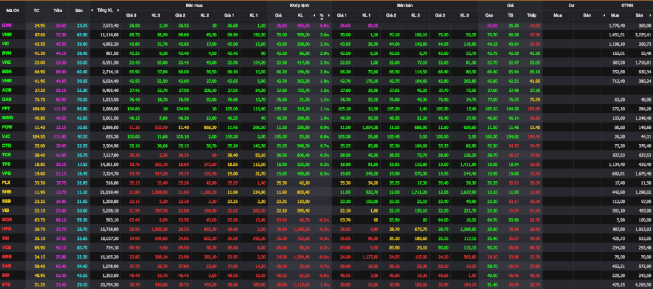Sort by Tổng KL column header
Viewport: 653px width, 289px height.
[x=105, y=10]
